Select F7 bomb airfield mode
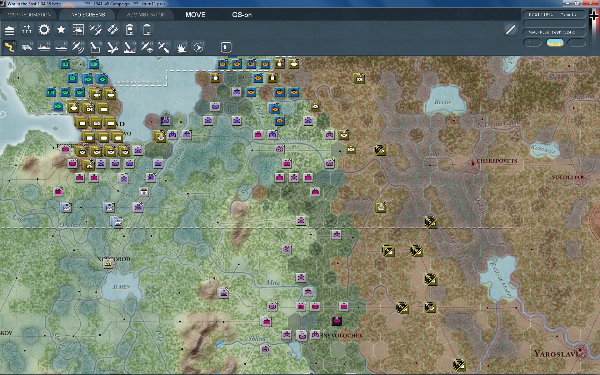The width and height of the screenshot is (600, 375). tap(112, 47)
